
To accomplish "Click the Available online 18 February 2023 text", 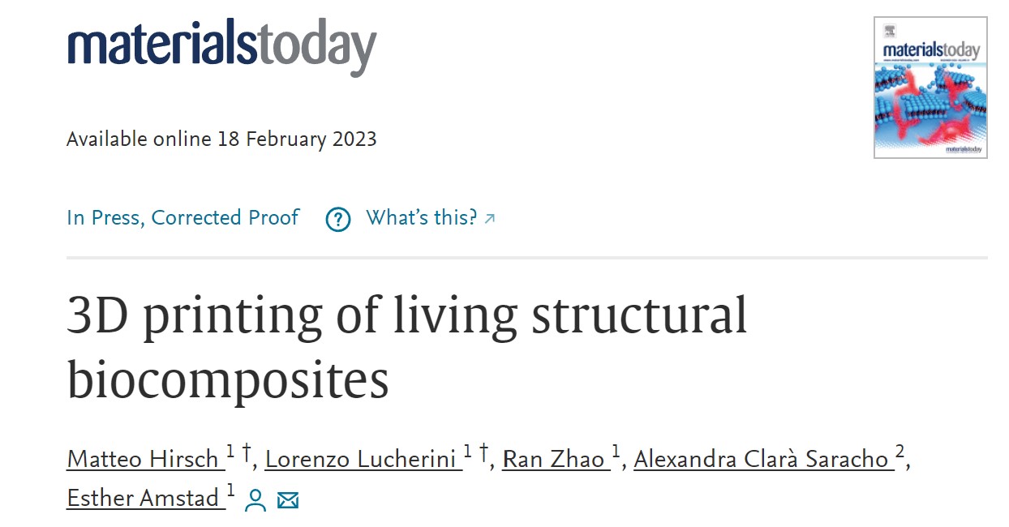I will tap(221, 139).
